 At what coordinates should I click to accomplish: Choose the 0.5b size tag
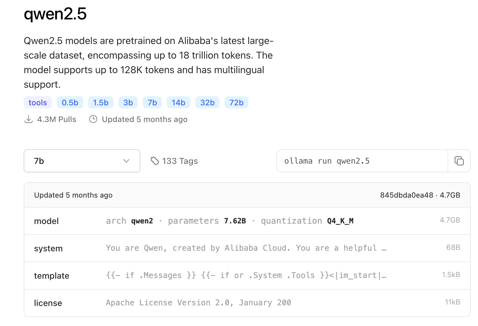[70, 103]
